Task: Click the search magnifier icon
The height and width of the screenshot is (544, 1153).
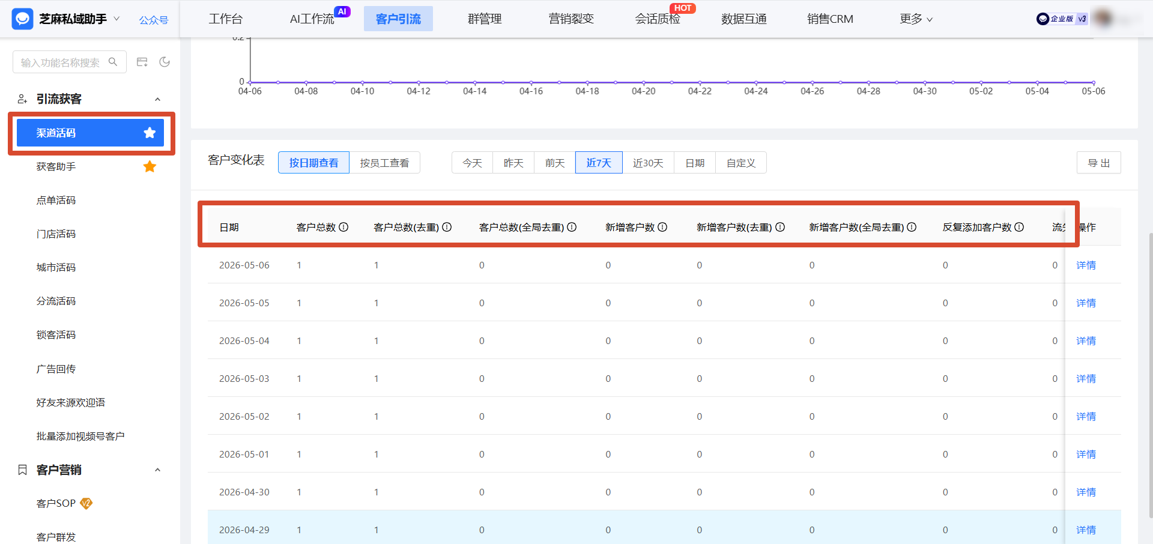Action: (x=113, y=62)
